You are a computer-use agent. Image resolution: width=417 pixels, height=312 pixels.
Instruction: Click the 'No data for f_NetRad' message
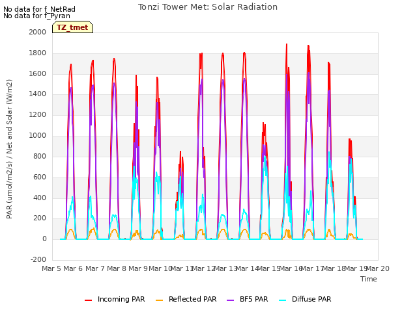39,9
